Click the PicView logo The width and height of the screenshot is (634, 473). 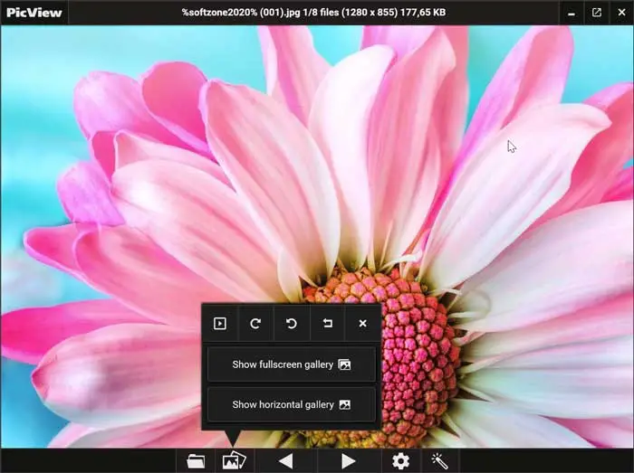tap(34, 13)
